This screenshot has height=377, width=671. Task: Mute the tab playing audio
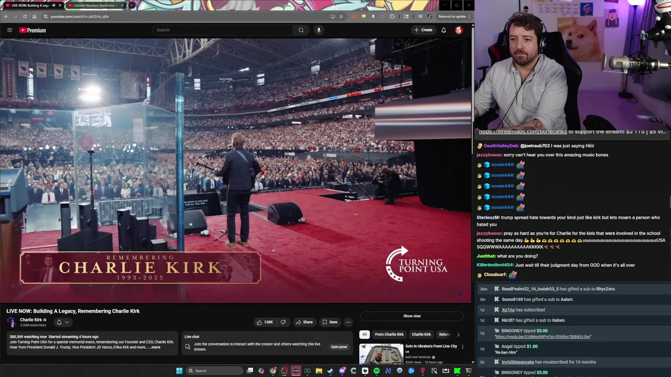pyautogui.click(x=53, y=5)
